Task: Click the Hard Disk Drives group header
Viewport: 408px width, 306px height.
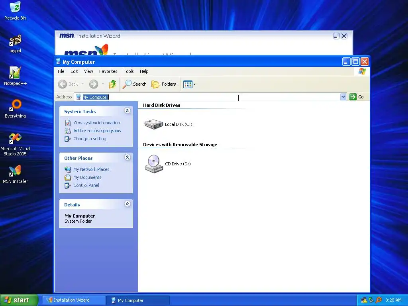Action: (x=162, y=105)
